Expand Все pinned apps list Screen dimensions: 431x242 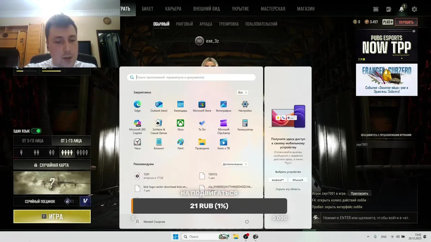[242, 92]
